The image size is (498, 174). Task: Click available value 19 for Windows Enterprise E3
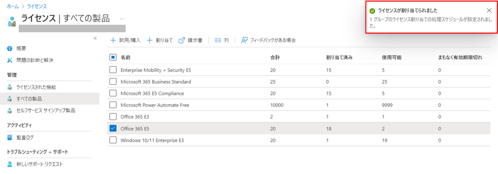(385, 140)
